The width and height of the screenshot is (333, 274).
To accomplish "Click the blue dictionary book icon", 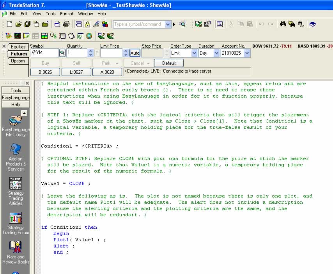I will coord(313,24).
